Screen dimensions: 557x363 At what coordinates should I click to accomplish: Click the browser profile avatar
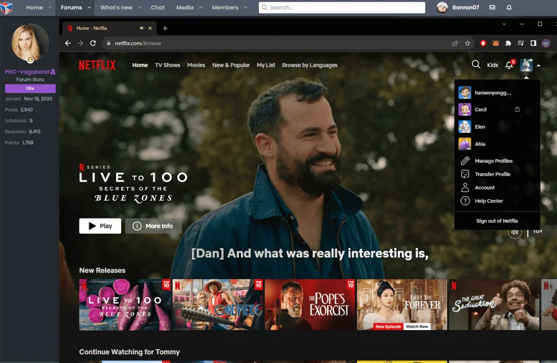coord(546,43)
